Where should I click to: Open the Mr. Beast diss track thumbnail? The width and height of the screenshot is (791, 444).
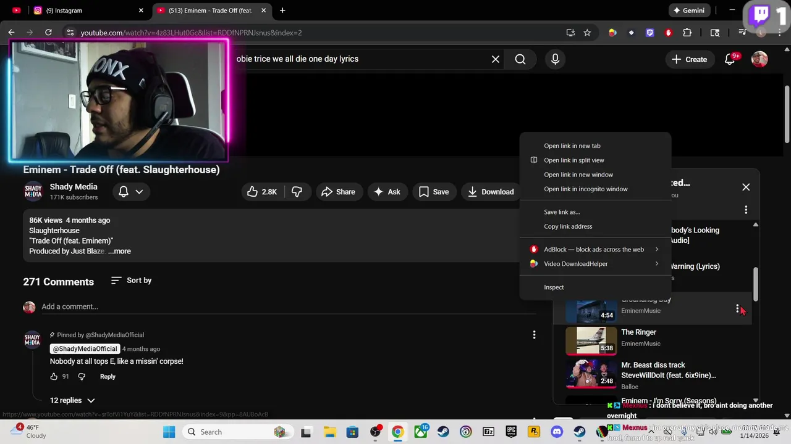[591, 373]
